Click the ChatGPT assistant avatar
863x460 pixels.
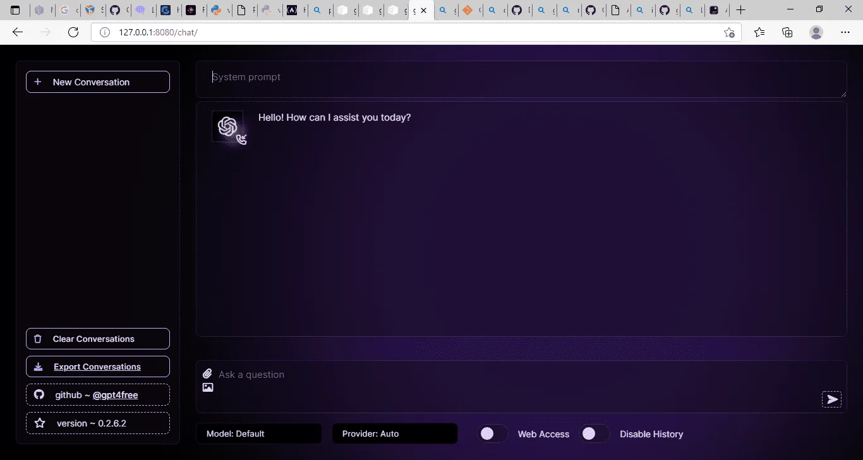[227, 126]
